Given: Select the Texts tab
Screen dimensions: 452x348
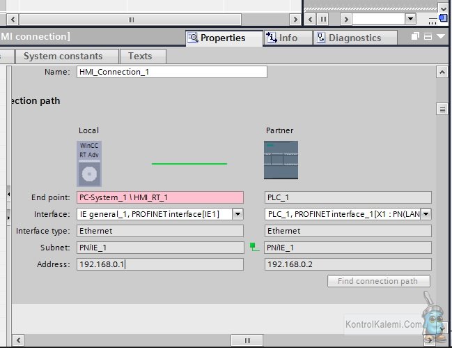Looking at the screenshot, I should (x=143, y=56).
